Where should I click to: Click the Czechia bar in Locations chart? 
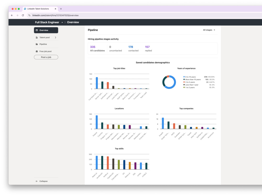click(102, 126)
